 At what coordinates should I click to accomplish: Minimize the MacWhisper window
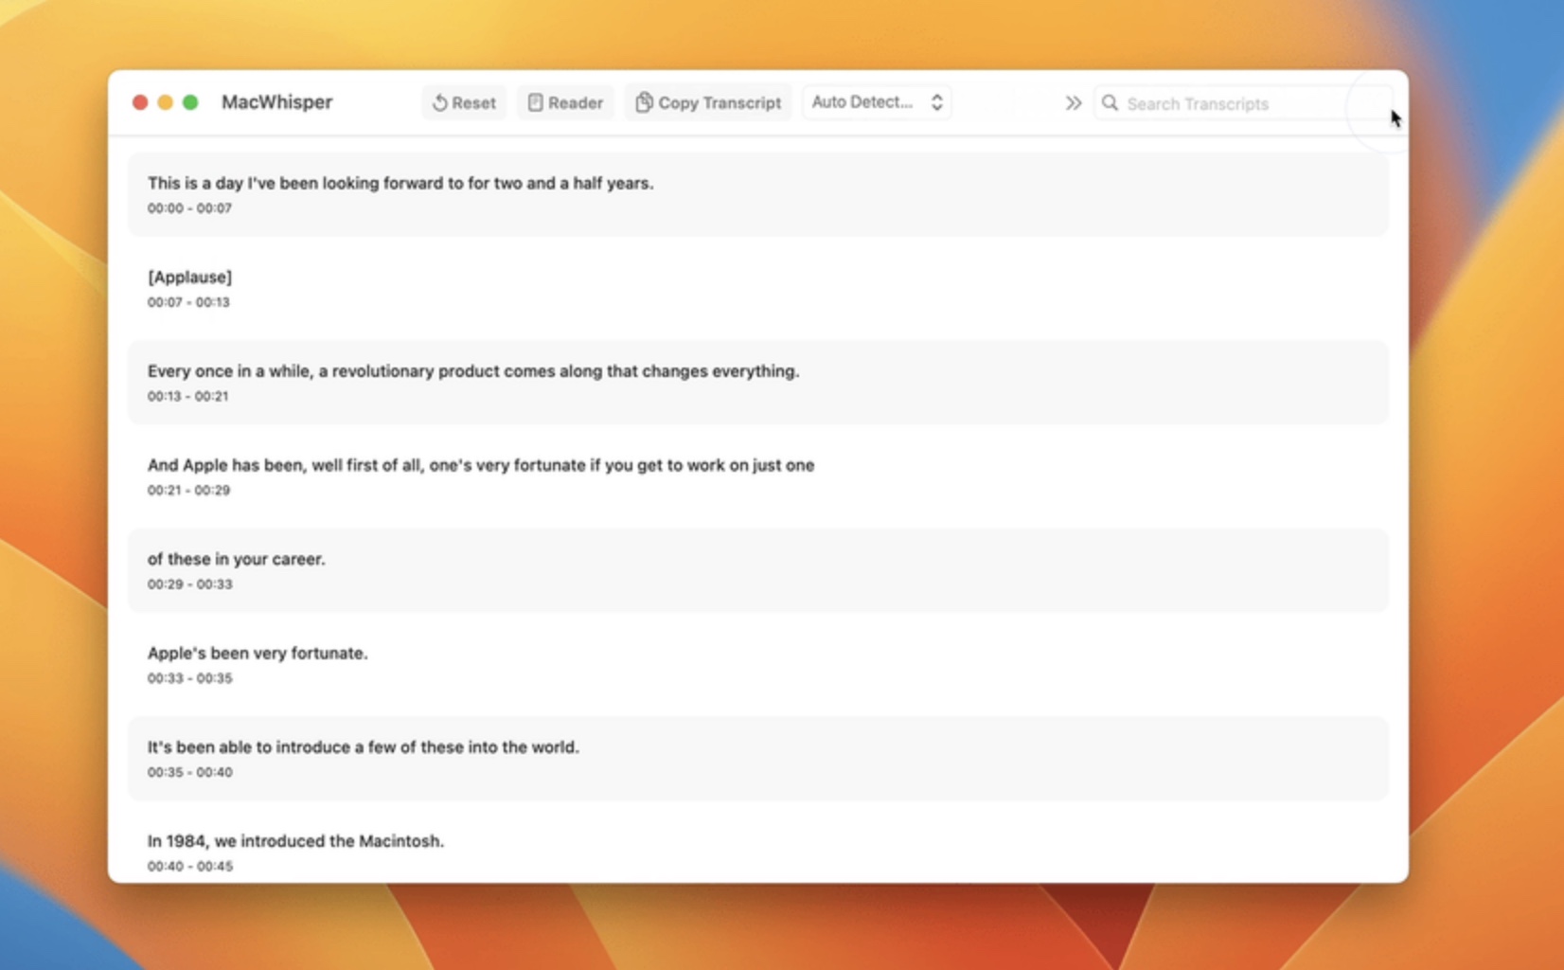pyautogui.click(x=165, y=102)
